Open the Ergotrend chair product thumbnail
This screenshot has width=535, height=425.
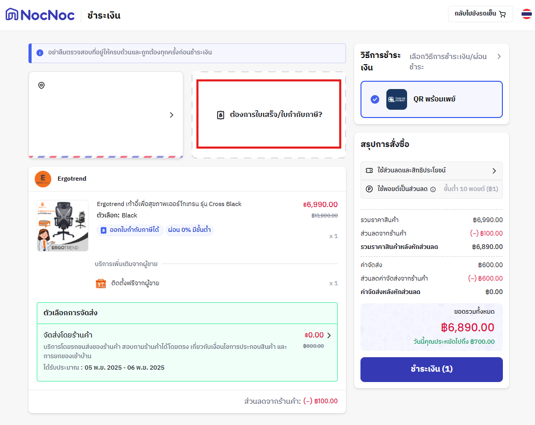click(63, 226)
